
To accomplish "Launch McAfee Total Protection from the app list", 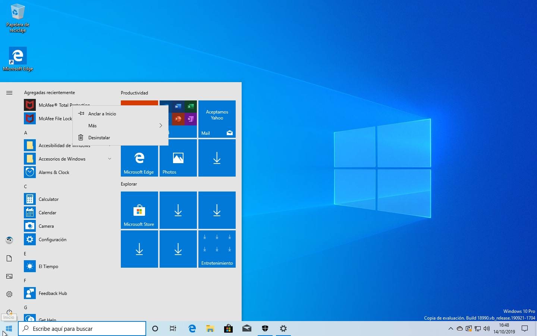I will tap(48, 105).
